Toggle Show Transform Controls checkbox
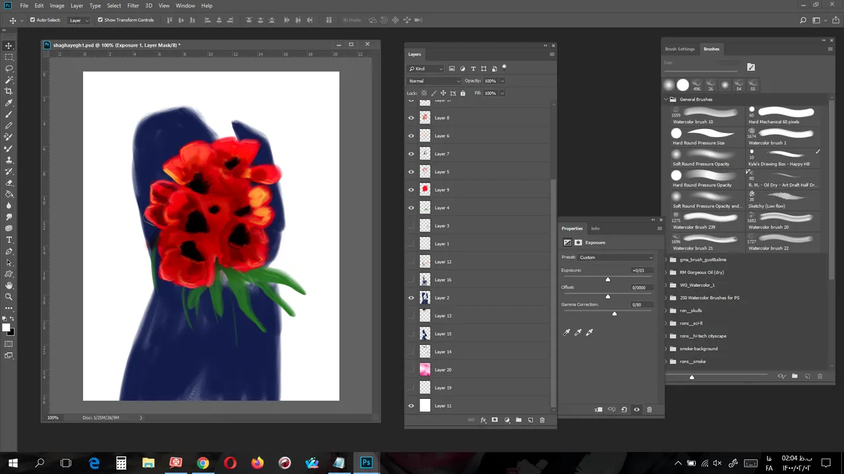Image resolution: width=844 pixels, height=474 pixels. pyautogui.click(x=100, y=20)
